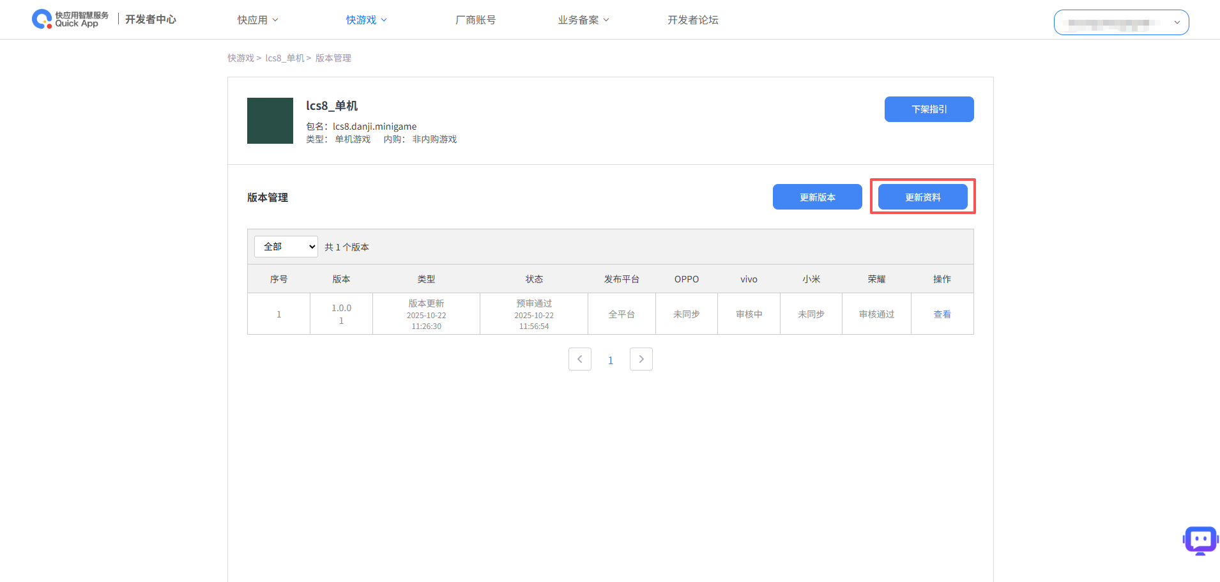
Task: Open the account dropdown at top right
Action: pos(1121,22)
